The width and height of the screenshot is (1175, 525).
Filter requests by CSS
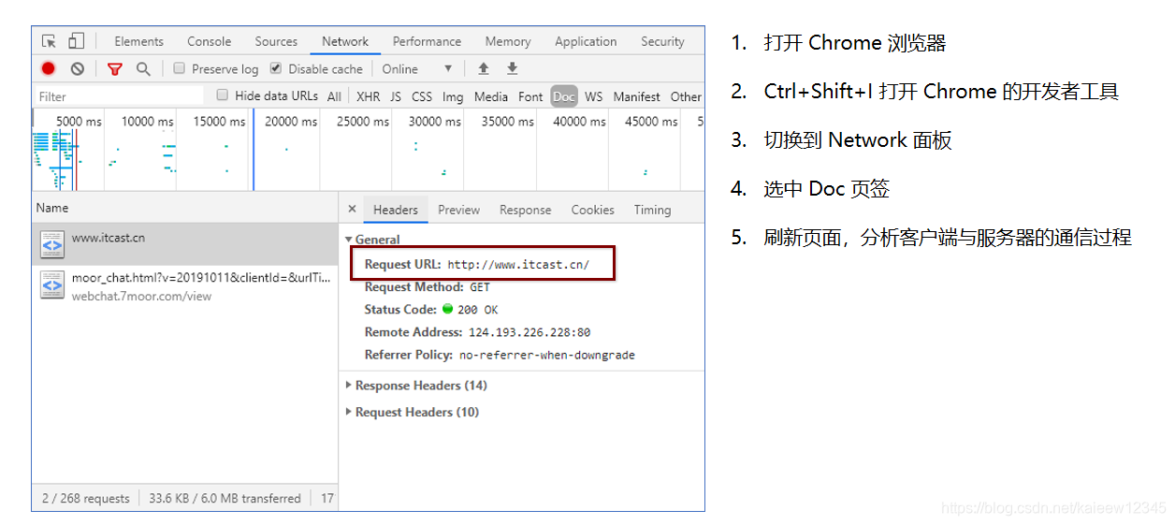422,96
